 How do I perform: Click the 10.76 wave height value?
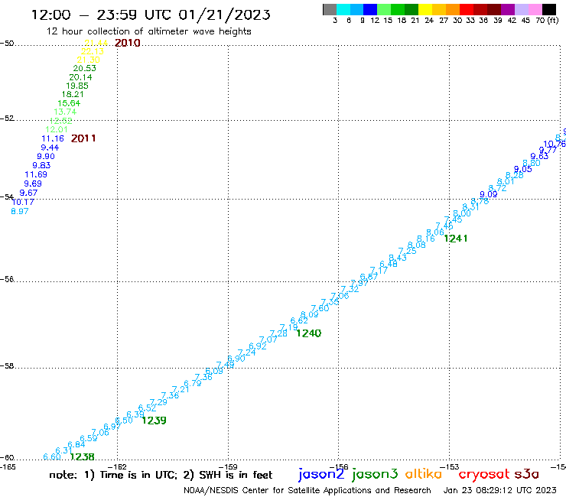555,144
